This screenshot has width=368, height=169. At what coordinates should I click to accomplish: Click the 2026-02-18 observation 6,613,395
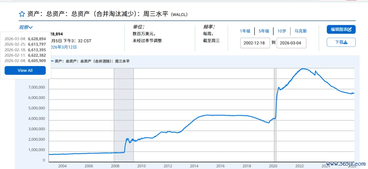(x=37, y=50)
